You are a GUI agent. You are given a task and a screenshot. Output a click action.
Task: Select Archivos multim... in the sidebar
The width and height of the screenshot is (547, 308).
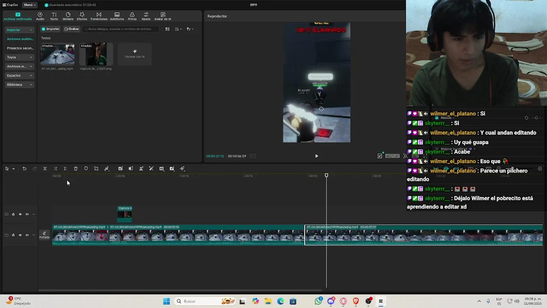click(x=20, y=39)
